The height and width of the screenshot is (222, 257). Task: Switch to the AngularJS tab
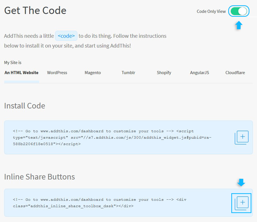tap(199, 72)
